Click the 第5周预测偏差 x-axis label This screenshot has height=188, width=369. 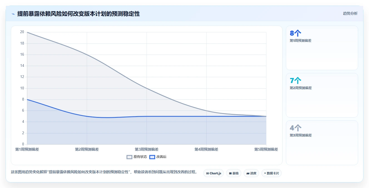click(266, 149)
